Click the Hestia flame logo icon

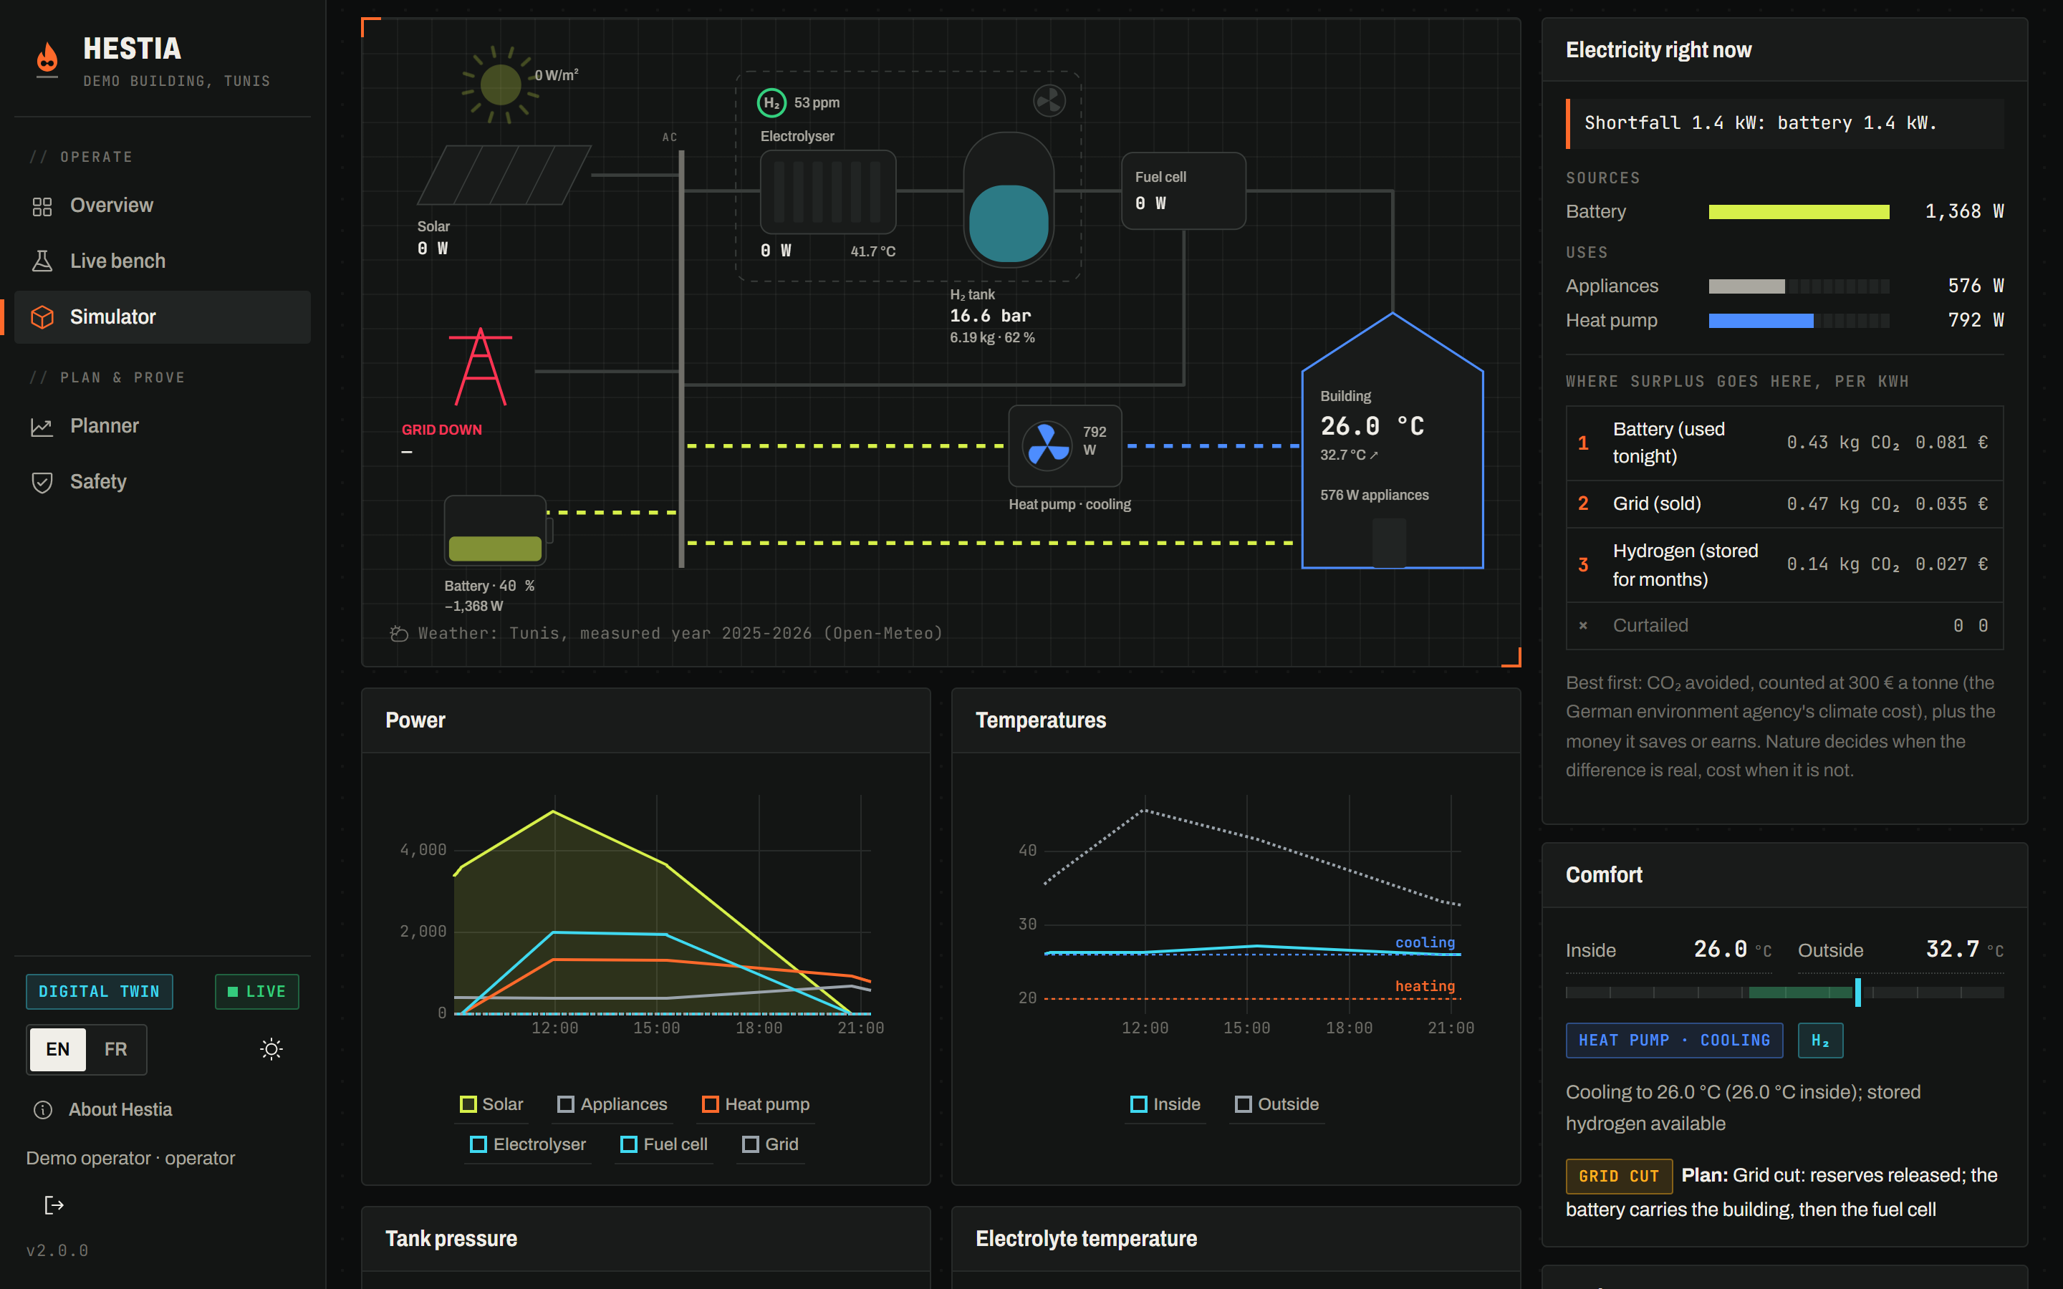48,59
